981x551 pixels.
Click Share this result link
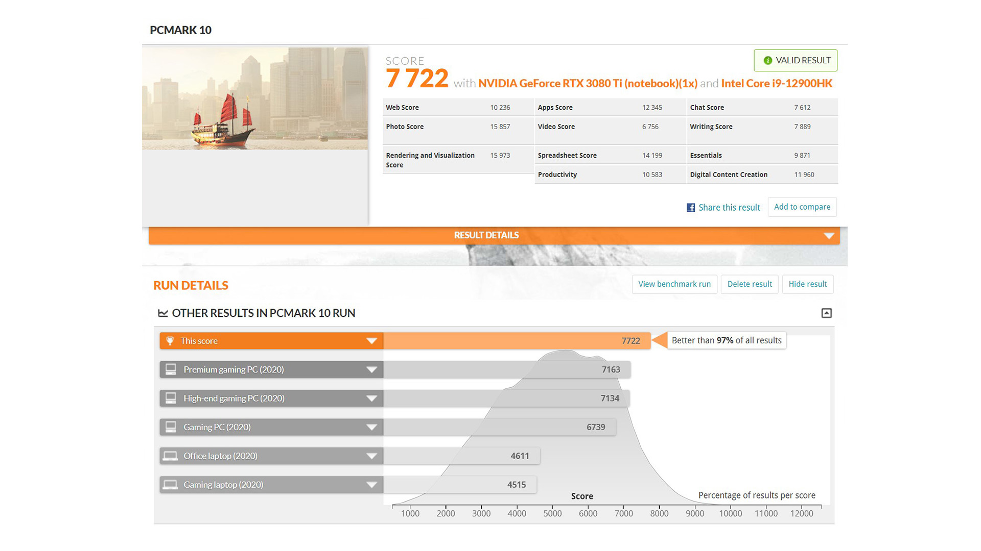tap(729, 208)
